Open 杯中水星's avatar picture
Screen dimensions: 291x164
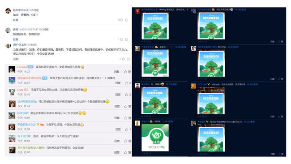tap(12, 115)
